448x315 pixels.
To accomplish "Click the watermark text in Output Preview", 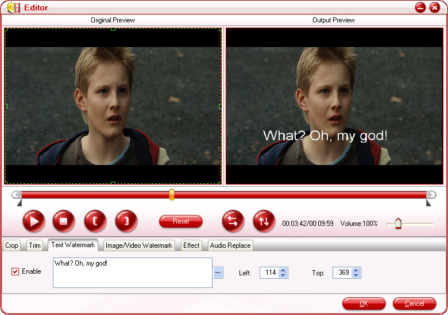I will [x=325, y=136].
